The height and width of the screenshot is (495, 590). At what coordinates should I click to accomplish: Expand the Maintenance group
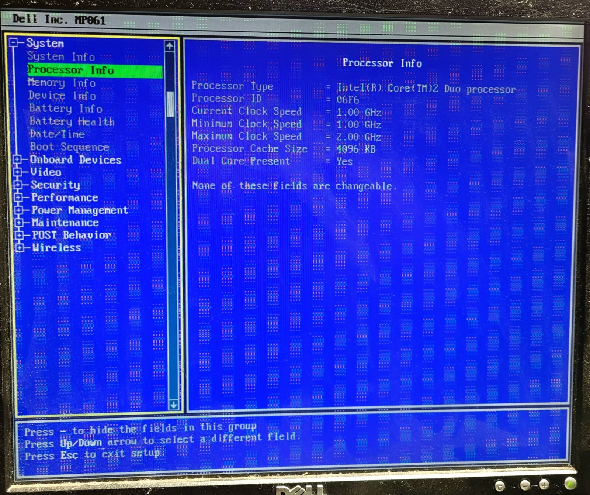19,223
